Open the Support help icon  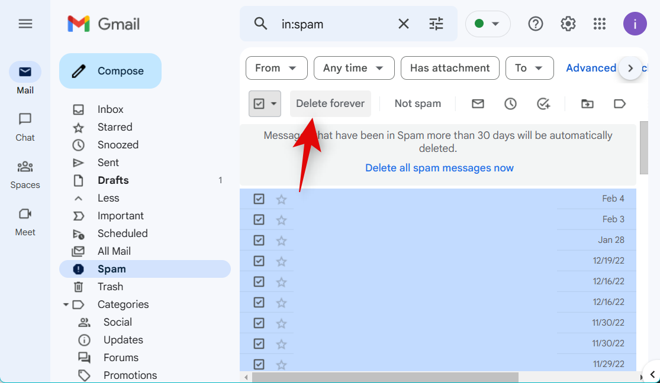[536, 24]
